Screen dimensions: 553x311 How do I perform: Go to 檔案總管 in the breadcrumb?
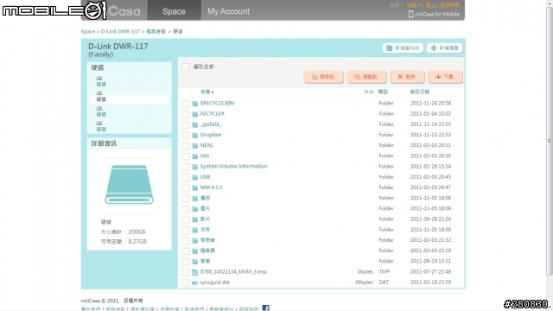[156, 31]
